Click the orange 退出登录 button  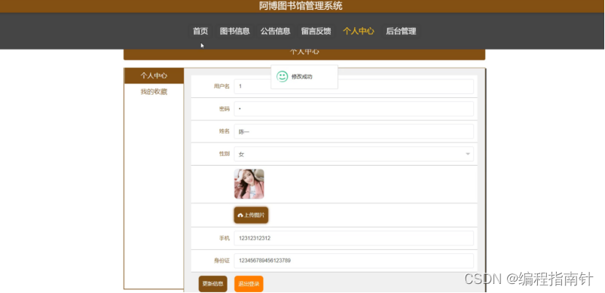(249, 284)
